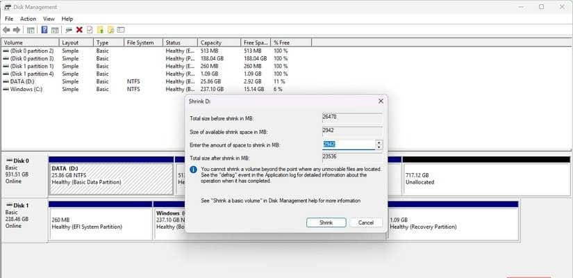The image size is (573, 278).
Task: Click the amount of space to shrink field
Action: coord(349,145)
